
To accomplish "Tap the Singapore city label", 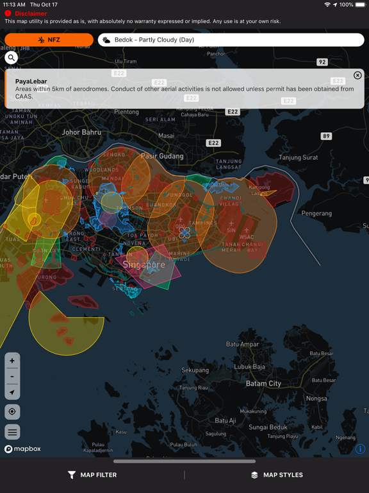I will tap(143, 264).
